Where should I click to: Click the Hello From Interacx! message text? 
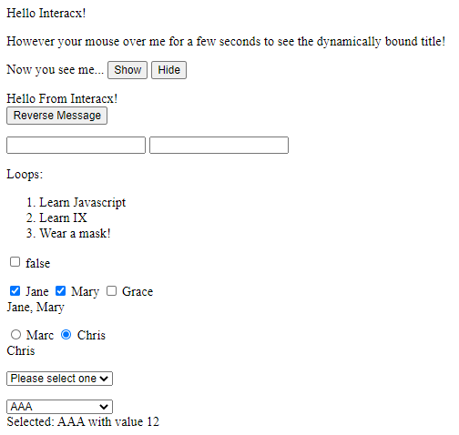click(x=62, y=98)
